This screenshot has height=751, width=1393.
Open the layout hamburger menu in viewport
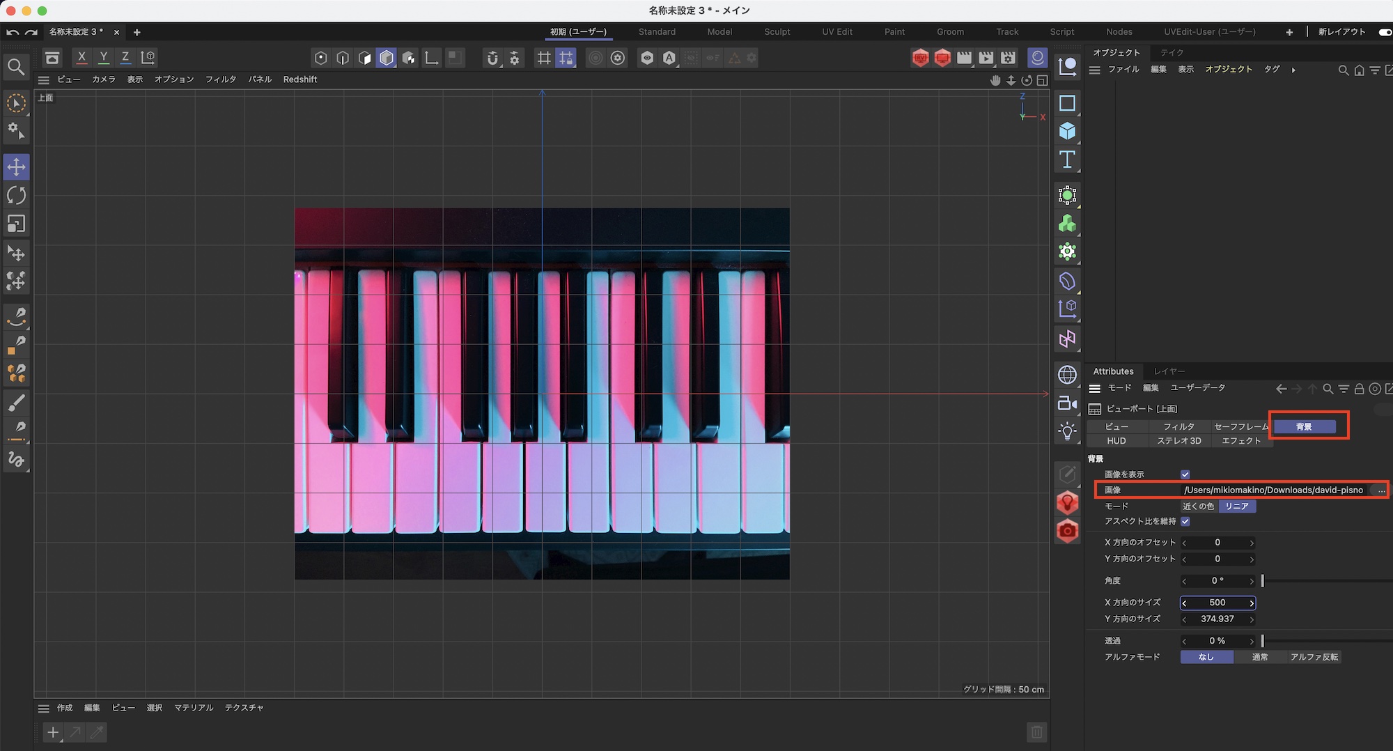[x=44, y=80]
